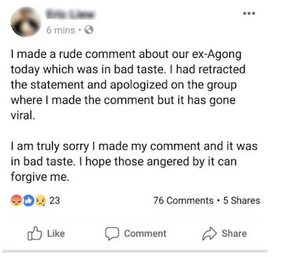Click the Share button label
Screen dimensions: 282x257
tap(234, 234)
